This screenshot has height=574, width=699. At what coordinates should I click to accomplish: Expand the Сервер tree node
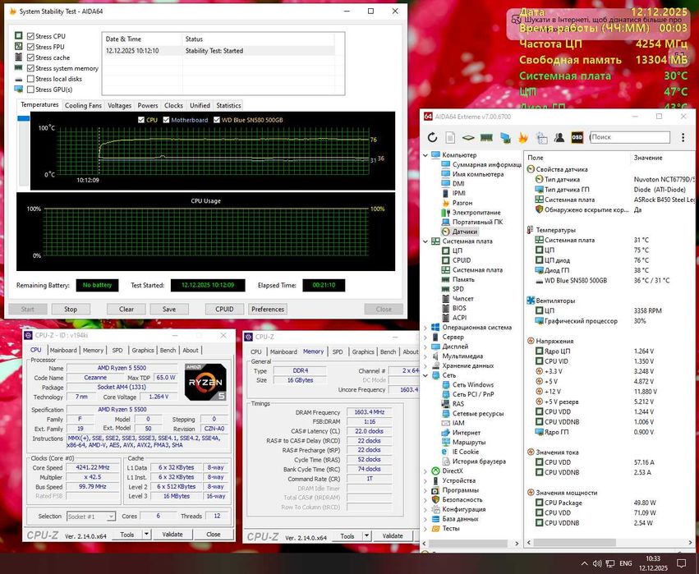point(425,337)
